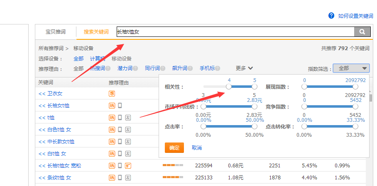Click the 左 tag in t恤 row
Image resolution: width=377 pixels, height=186 pixels.
click(x=128, y=118)
